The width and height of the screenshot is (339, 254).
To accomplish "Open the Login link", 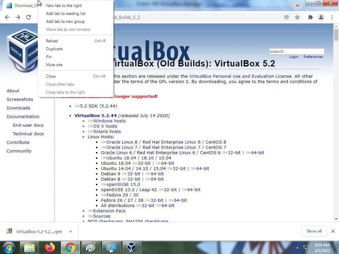I will 294,57.
